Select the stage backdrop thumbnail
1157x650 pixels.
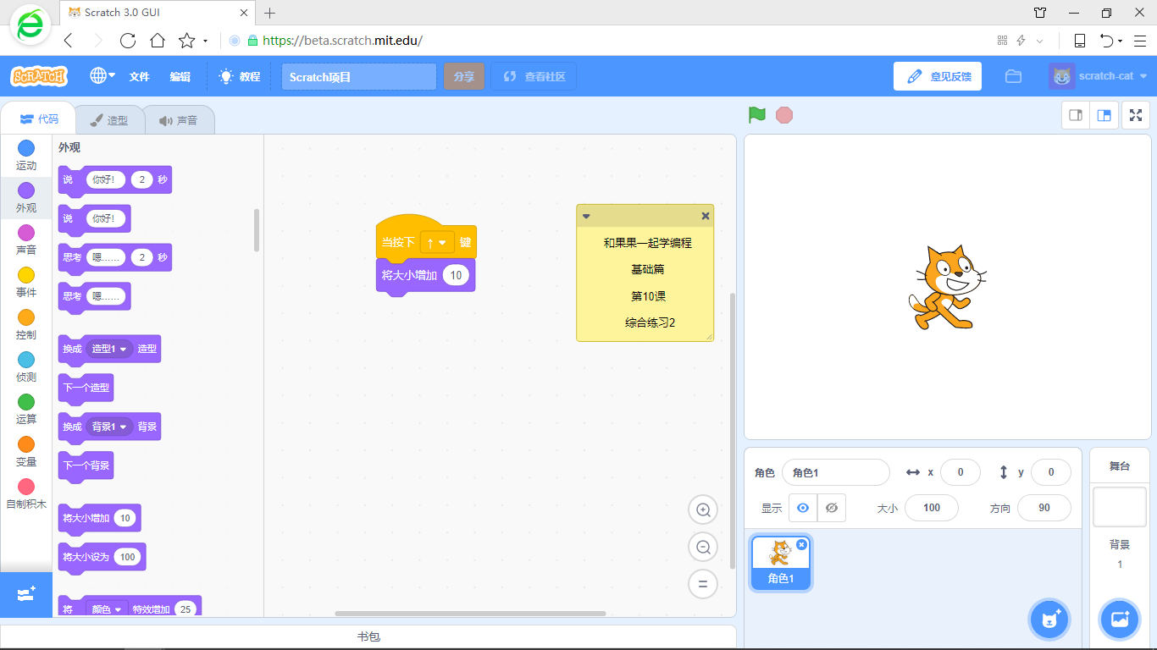[1120, 506]
